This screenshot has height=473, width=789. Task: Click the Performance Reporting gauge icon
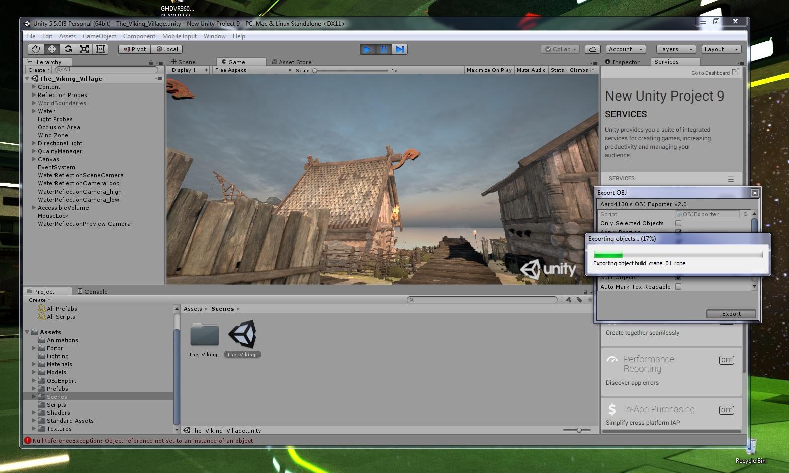coord(612,360)
